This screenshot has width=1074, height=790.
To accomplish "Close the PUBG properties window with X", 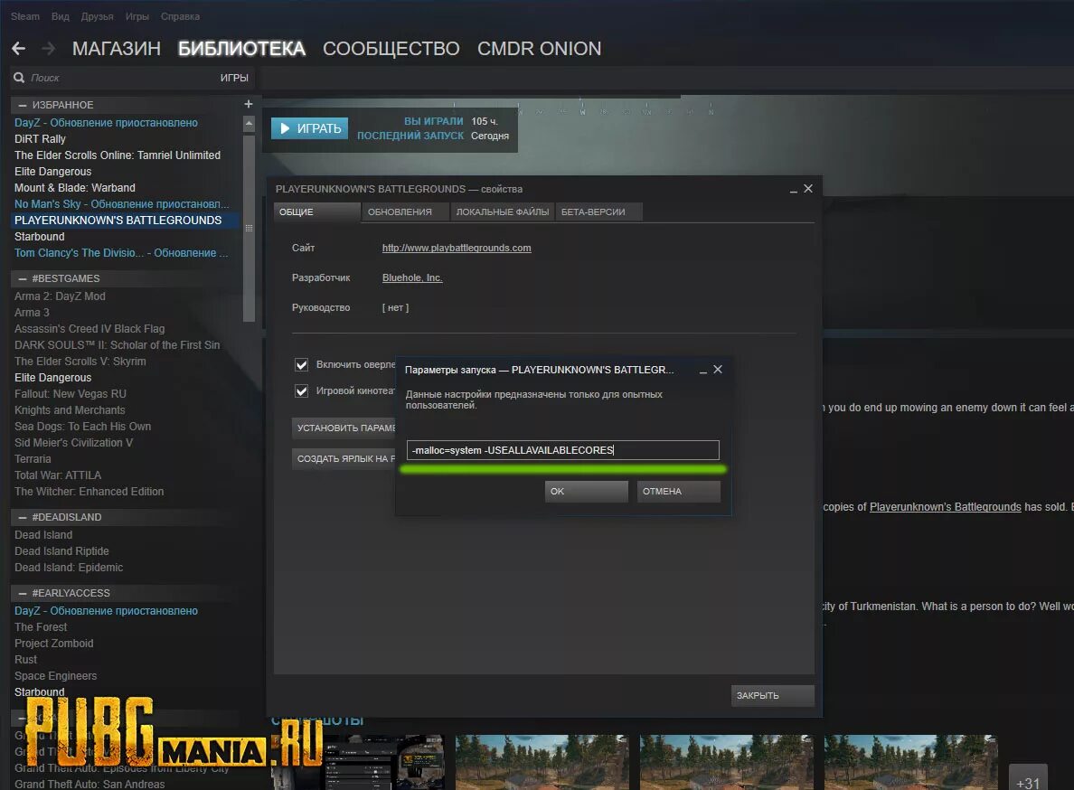I will pyautogui.click(x=808, y=188).
